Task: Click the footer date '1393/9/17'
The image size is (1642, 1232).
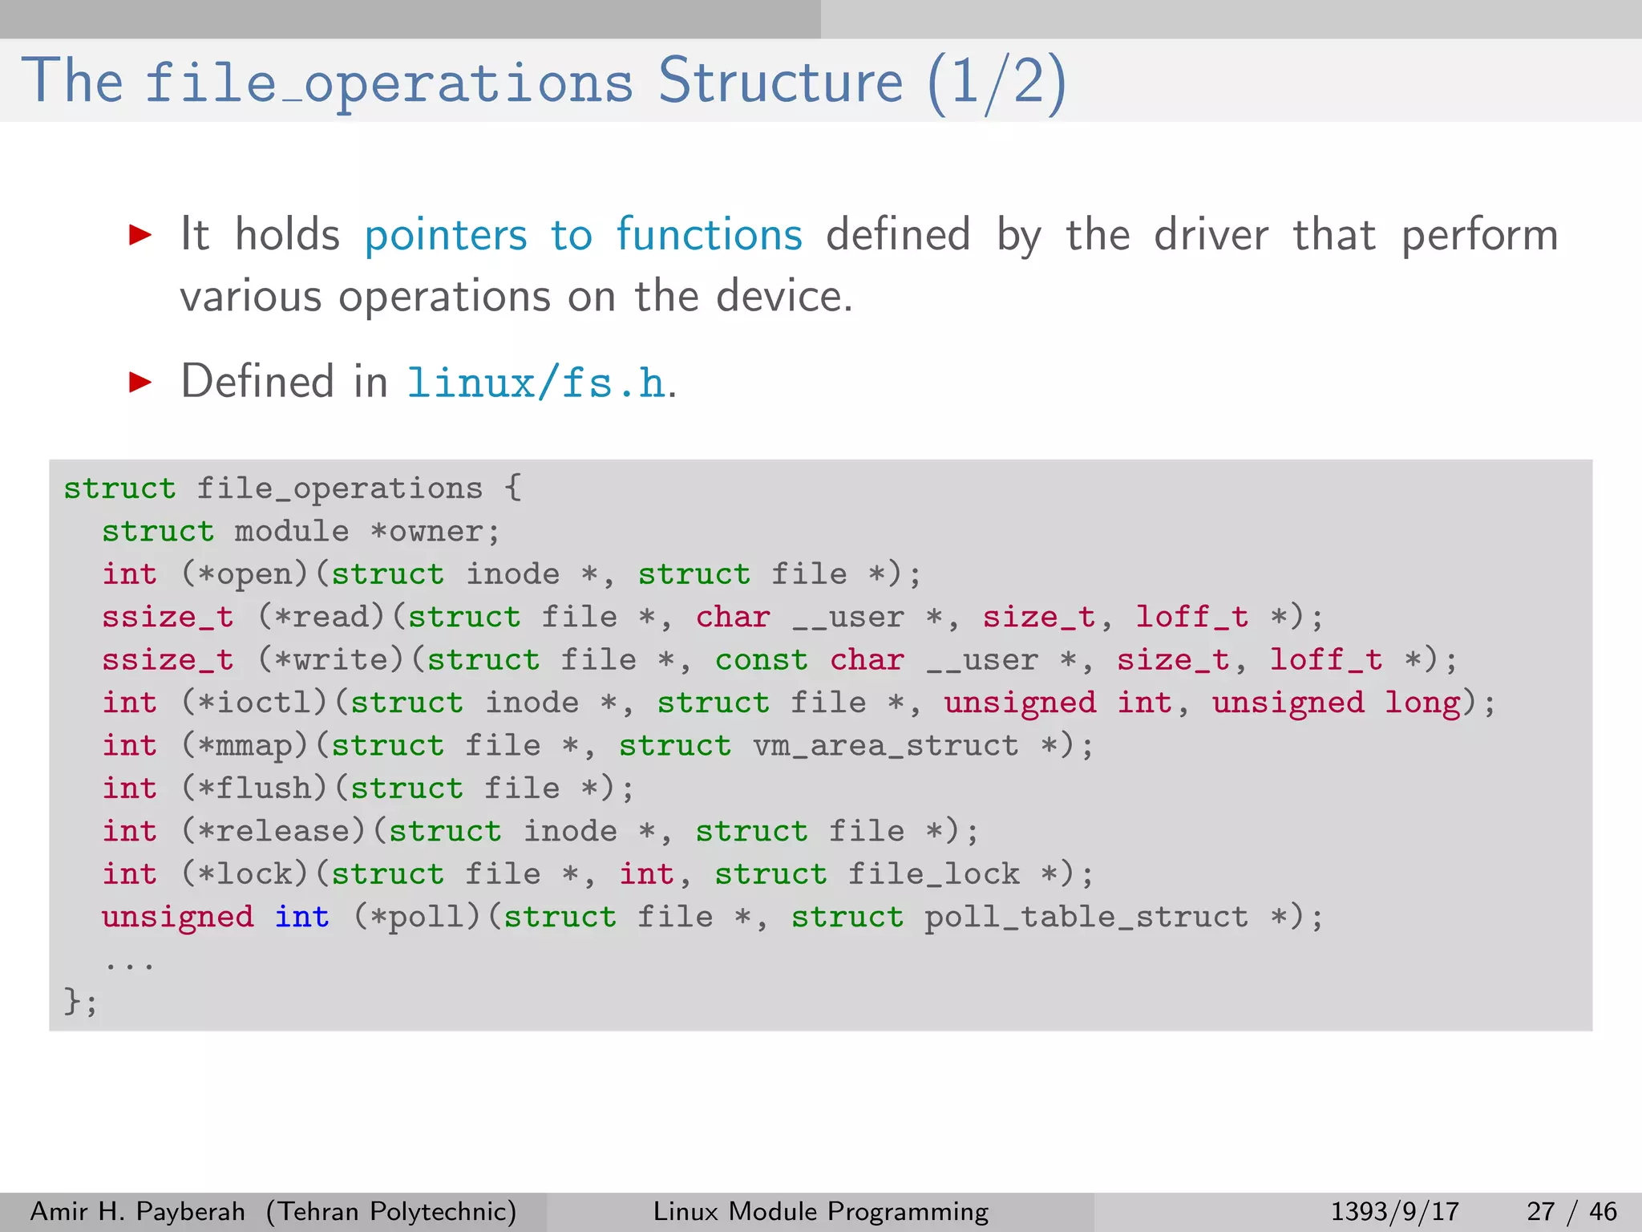Action: click(x=1395, y=1211)
